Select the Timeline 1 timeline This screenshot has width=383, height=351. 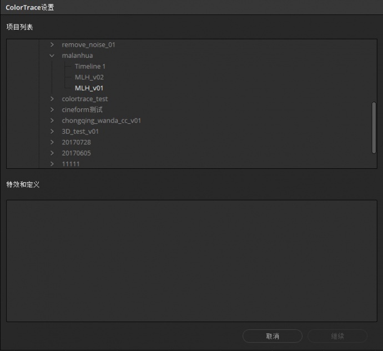pyautogui.click(x=90, y=67)
